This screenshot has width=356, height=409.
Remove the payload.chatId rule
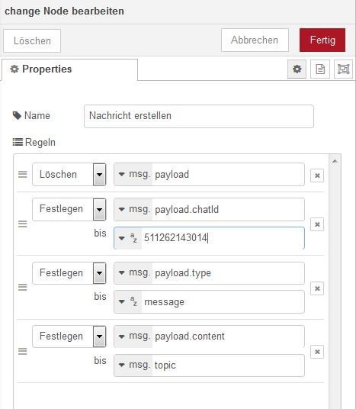pos(317,224)
